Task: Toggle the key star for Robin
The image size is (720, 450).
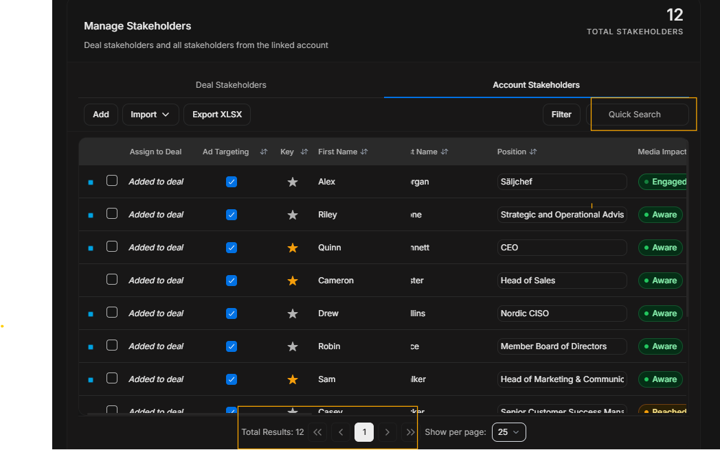Action: click(293, 346)
